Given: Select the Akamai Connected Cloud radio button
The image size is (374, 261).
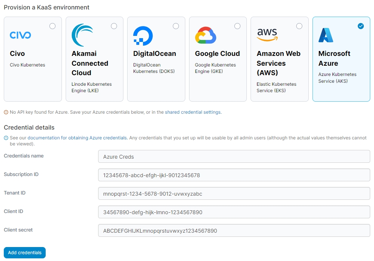Looking at the screenshot, I should click(x=114, y=26).
